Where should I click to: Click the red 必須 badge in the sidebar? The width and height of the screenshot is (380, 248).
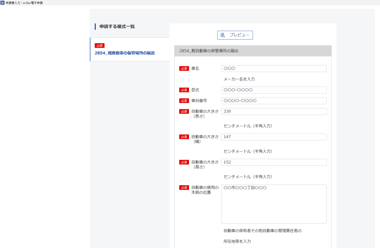[x=99, y=46]
